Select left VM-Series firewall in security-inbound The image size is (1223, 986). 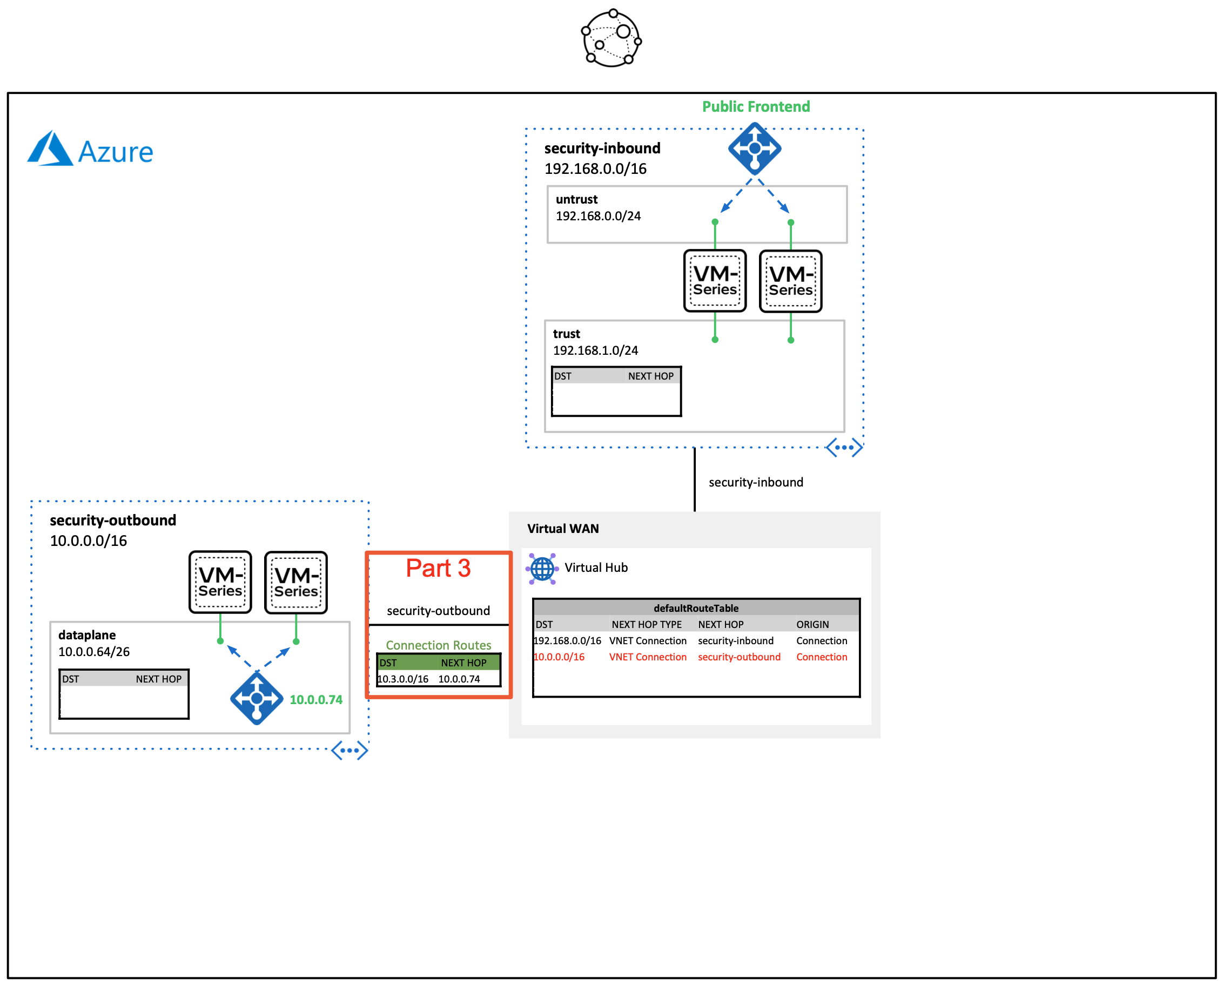pyautogui.click(x=715, y=281)
